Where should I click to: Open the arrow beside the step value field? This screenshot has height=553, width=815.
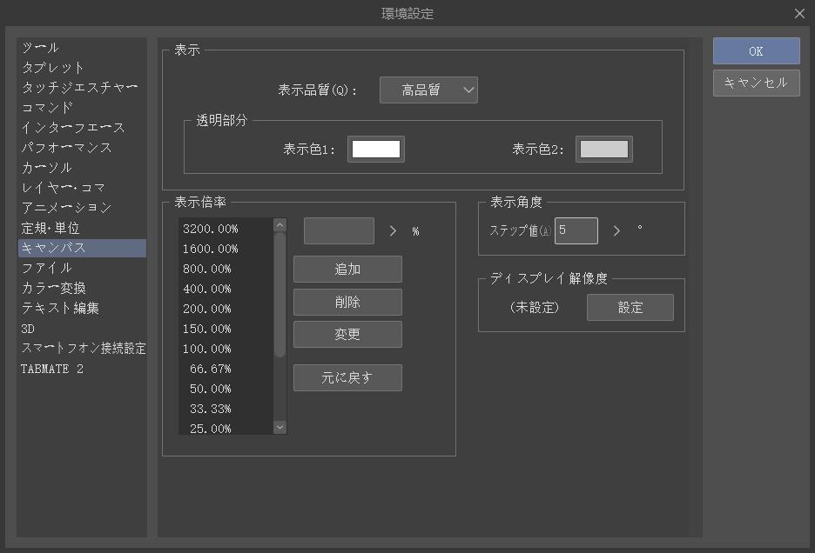coord(616,231)
